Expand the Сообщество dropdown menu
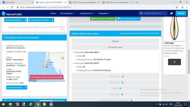 pos(87,13)
